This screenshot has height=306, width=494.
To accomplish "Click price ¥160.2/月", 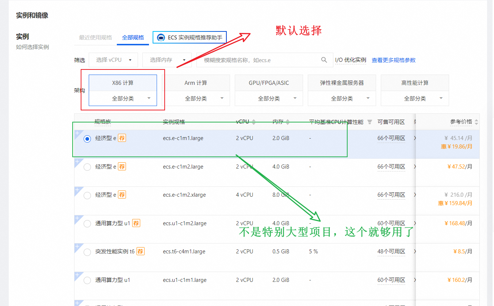I will (x=460, y=280).
